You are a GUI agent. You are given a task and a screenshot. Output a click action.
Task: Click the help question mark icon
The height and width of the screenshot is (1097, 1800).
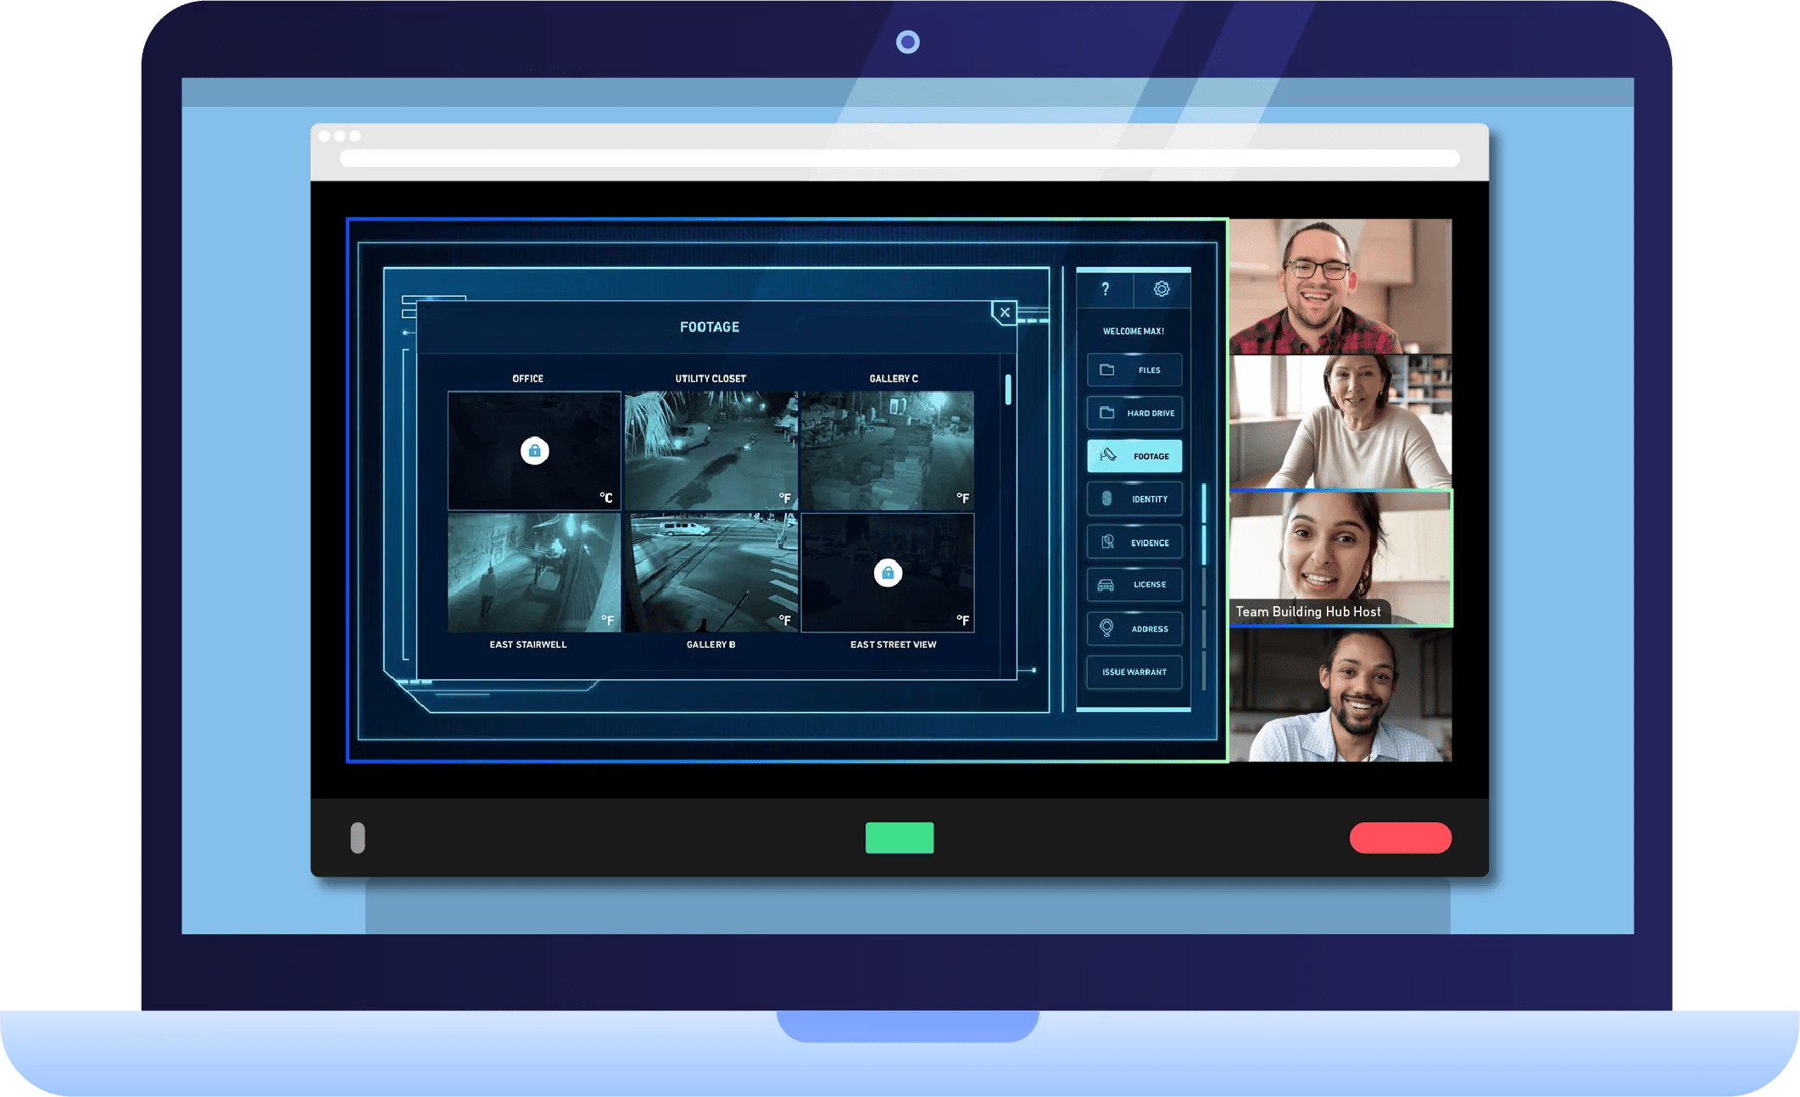[x=1105, y=289]
